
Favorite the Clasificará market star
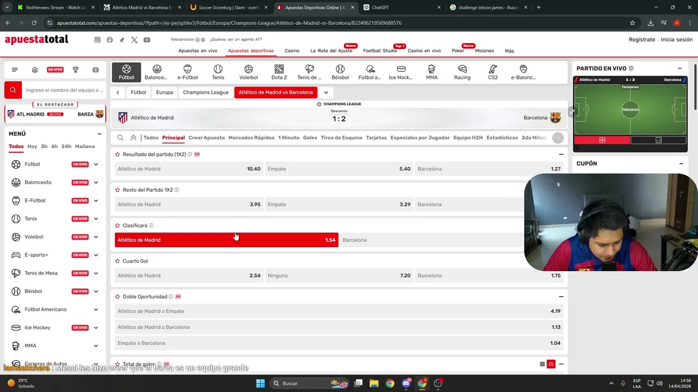[117, 225]
